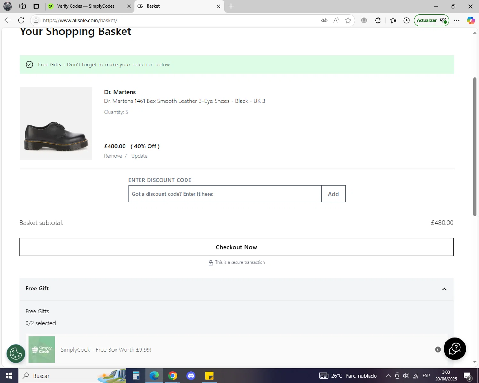The image size is (479, 383).
Task: Open browser history icon
Action: coord(407,20)
